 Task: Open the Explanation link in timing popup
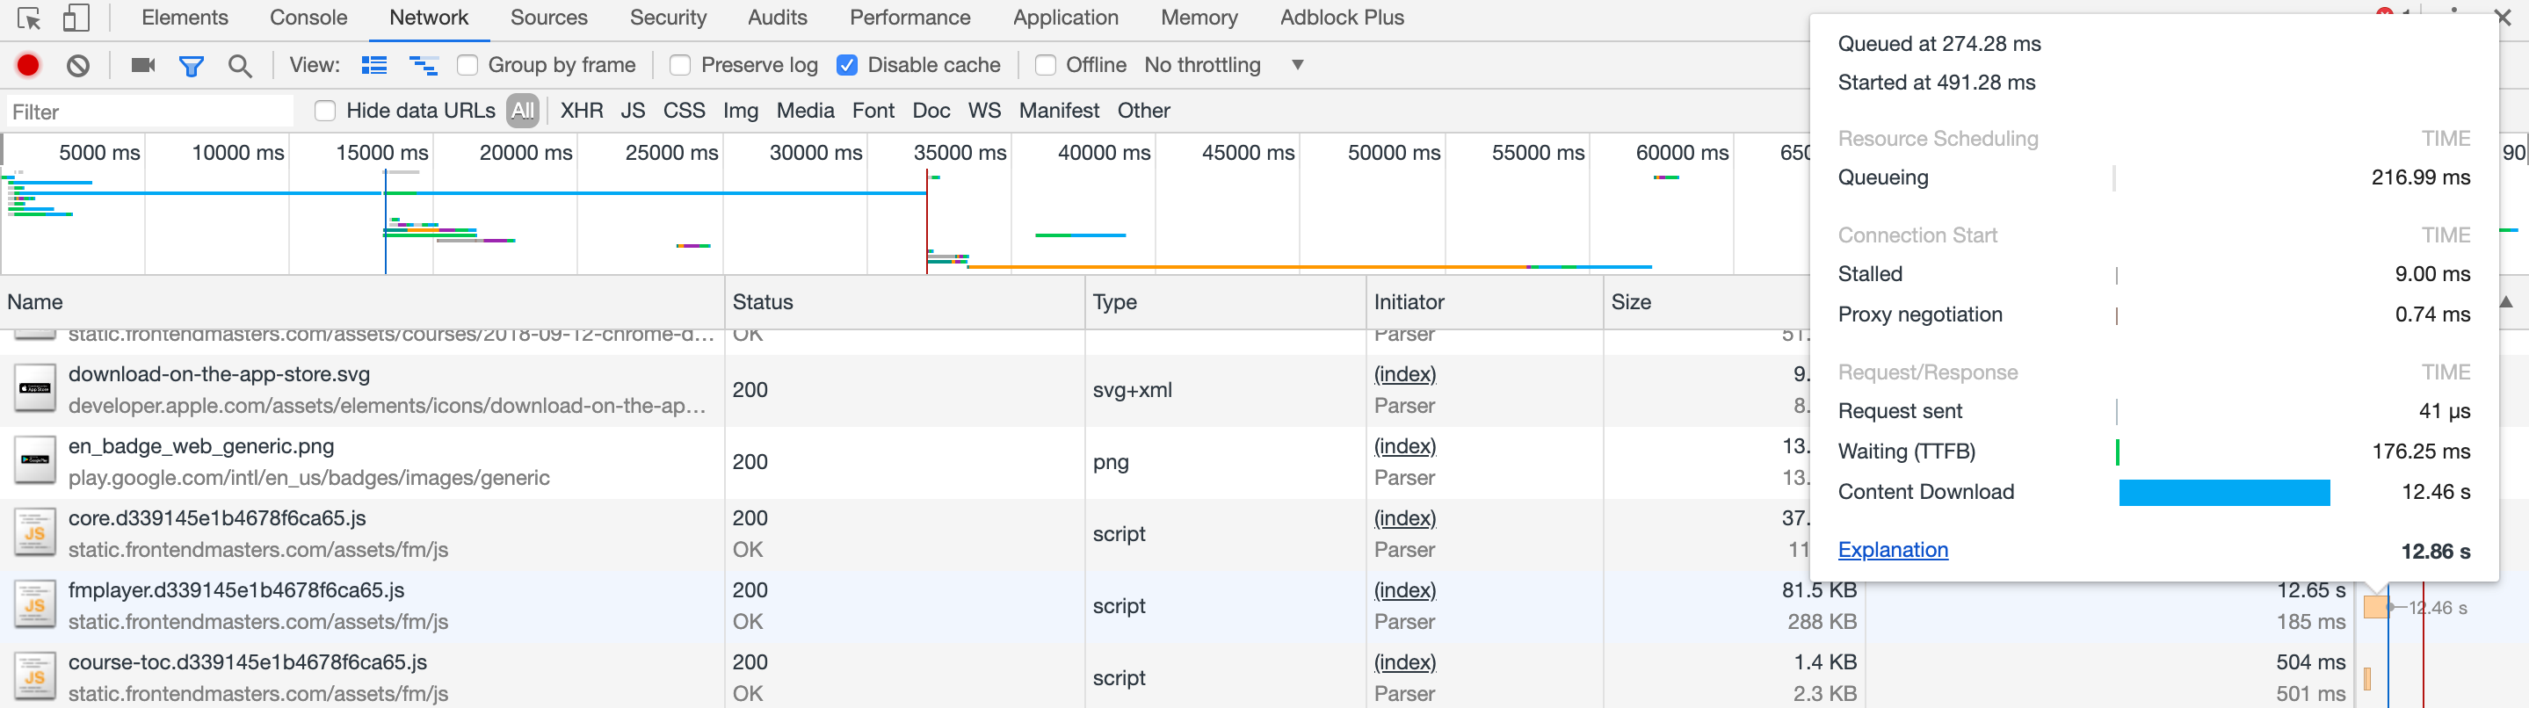tap(1892, 550)
